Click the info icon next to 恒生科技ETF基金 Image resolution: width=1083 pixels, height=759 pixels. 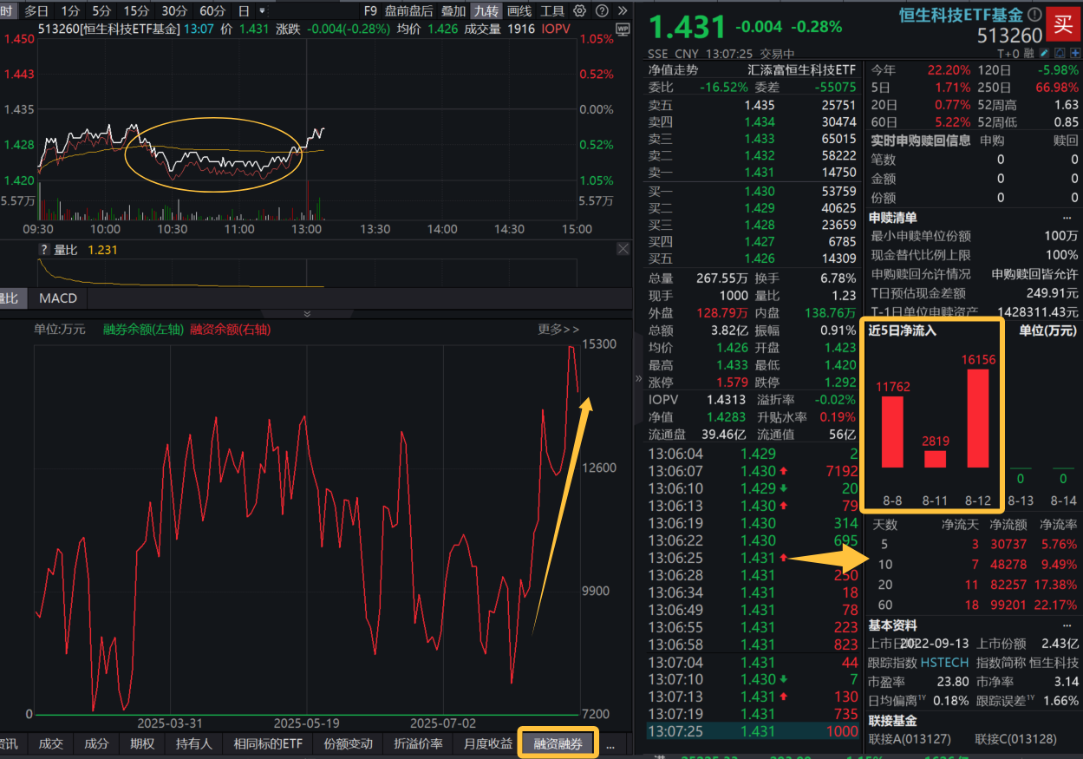tap(1034, 14)
